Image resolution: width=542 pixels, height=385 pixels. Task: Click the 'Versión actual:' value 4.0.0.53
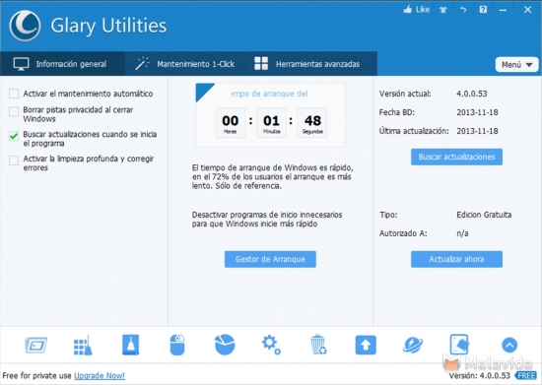tap(471, 94)
